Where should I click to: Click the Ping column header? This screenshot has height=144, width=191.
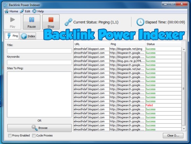point(127,44)
